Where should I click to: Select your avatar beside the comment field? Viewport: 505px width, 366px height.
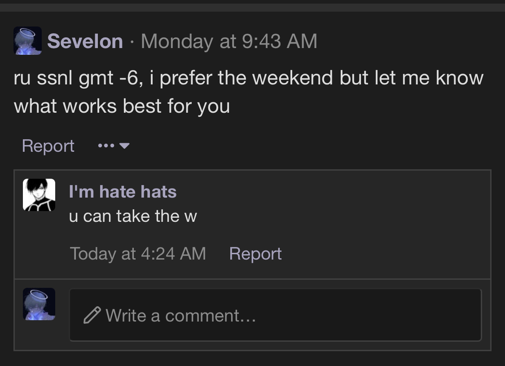[39, 304]
